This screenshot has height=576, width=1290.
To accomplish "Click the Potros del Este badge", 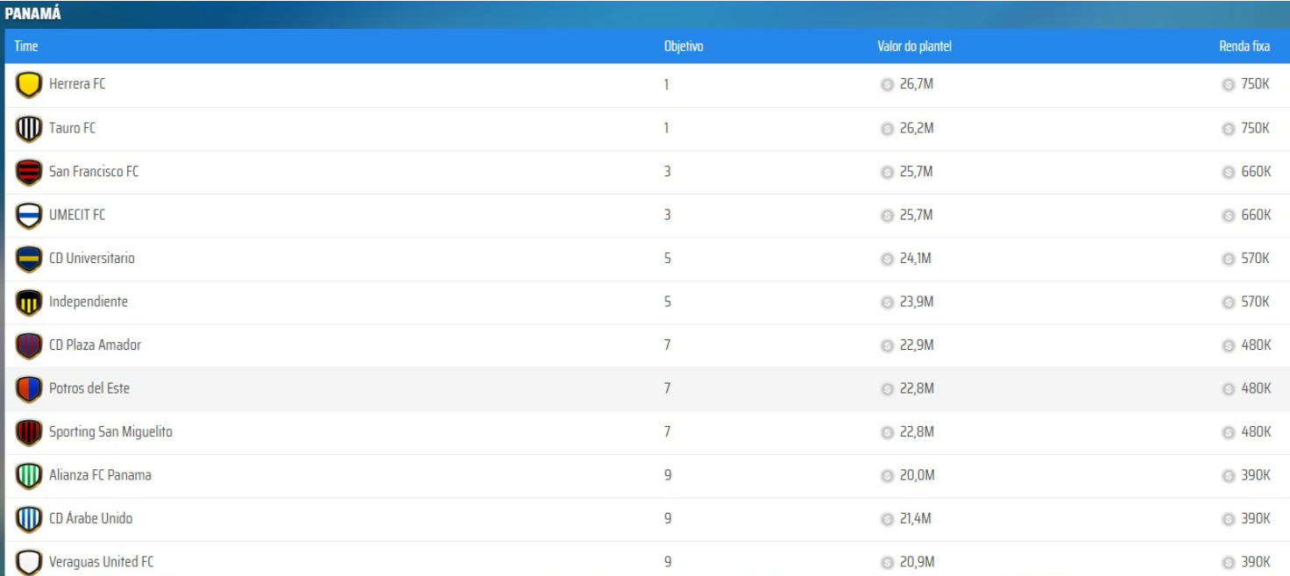I will click(29, 389).
